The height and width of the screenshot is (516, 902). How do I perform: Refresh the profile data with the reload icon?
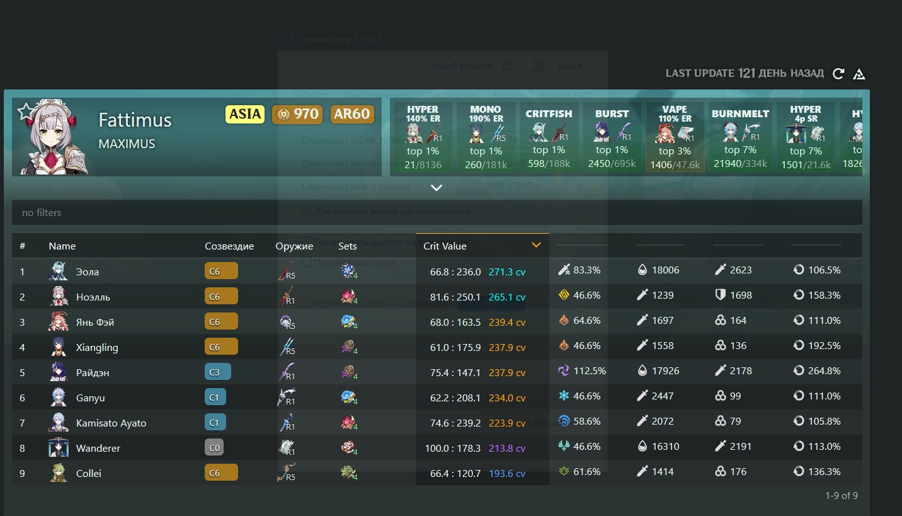click(838, 74)
